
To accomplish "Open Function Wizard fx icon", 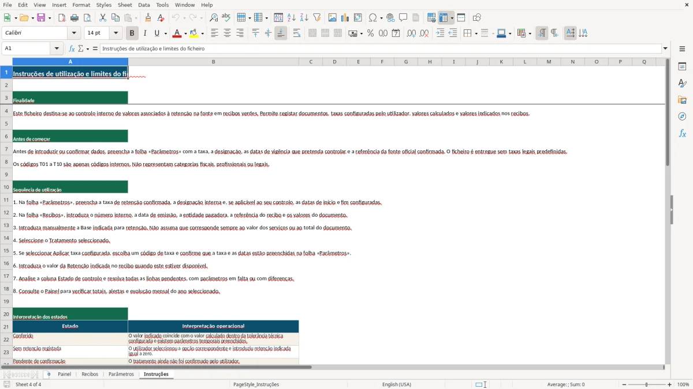I will 72,48.
